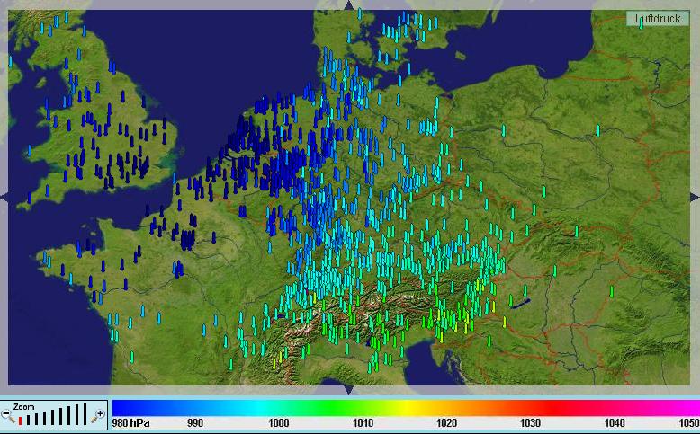Screen dimensions: 700x434
Task: Select the tallest zoom level bar
Action: [85, 413]
